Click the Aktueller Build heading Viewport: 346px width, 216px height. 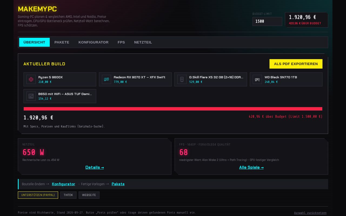[x=44, y=64]
